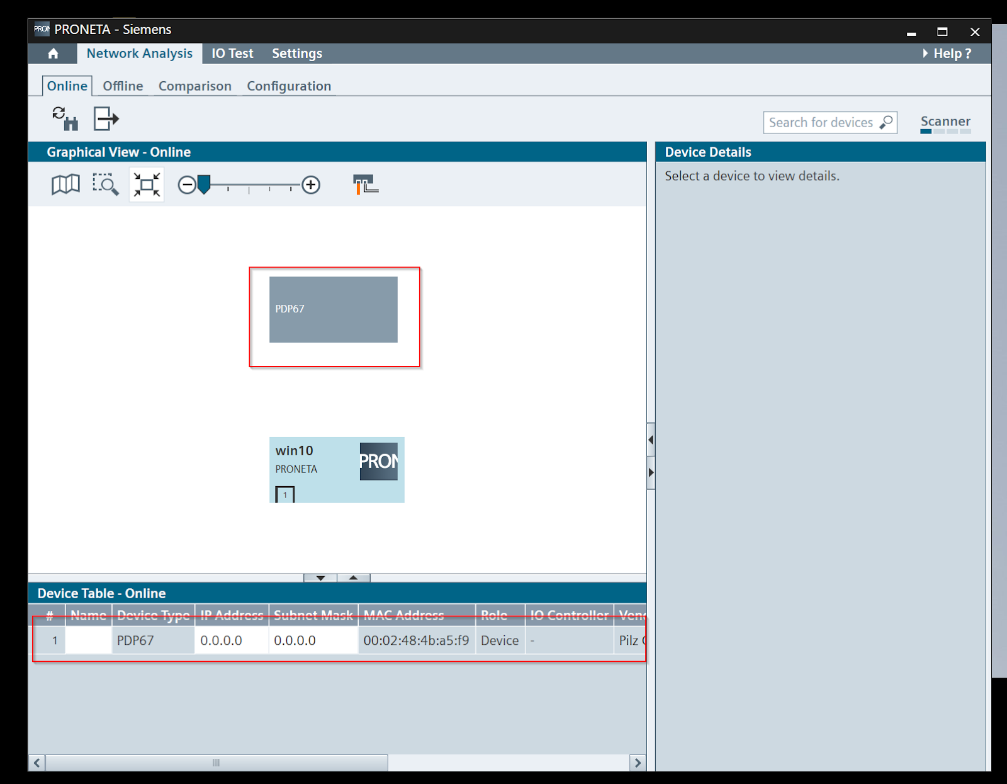Click the empty Name cell of row 1

point(89,640)
